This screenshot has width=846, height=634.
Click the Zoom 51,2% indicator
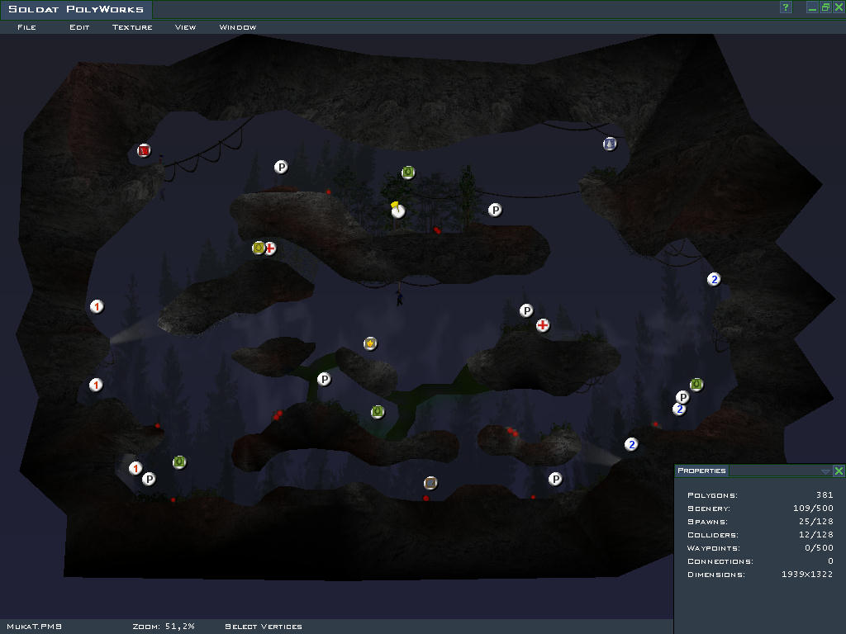[164, 627]
